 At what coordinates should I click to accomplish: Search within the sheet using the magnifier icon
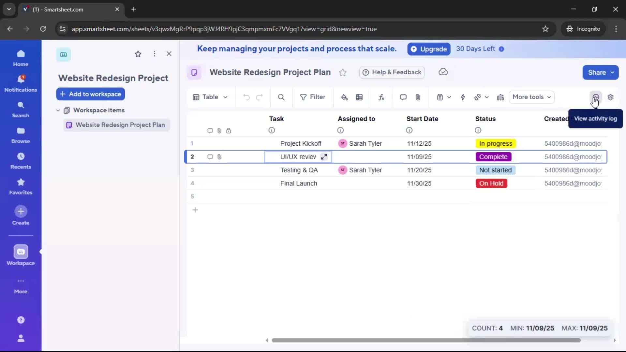tap(281, 97)
